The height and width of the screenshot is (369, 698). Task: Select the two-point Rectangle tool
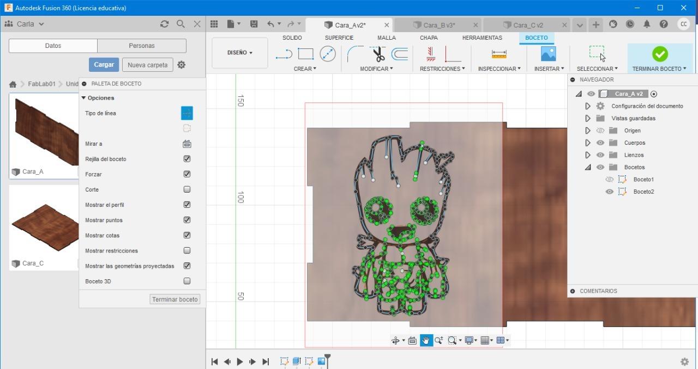coord(306,54)
